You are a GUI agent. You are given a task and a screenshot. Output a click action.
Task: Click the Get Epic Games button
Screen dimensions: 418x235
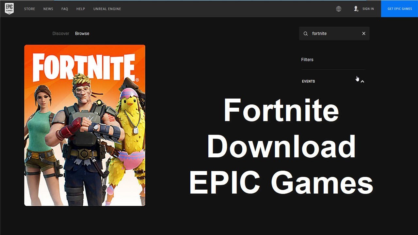[x=399, y=8]
